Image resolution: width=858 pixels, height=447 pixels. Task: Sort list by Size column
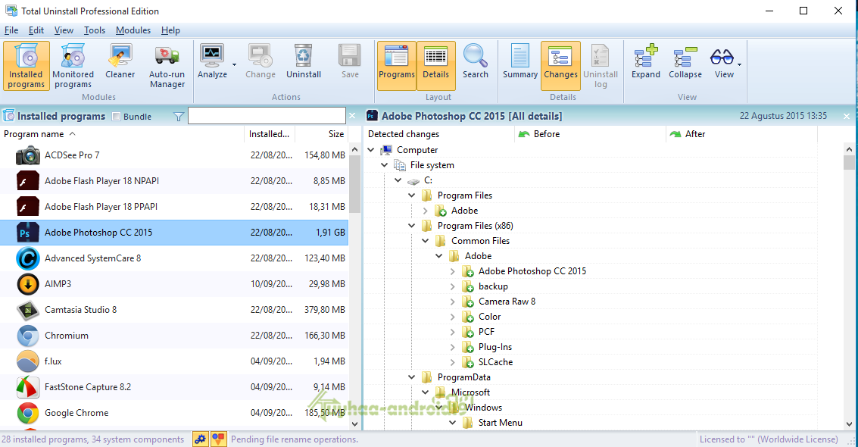(321, 134)
